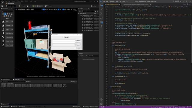Click the Close button in tool dialog

[x=79, y=48]
